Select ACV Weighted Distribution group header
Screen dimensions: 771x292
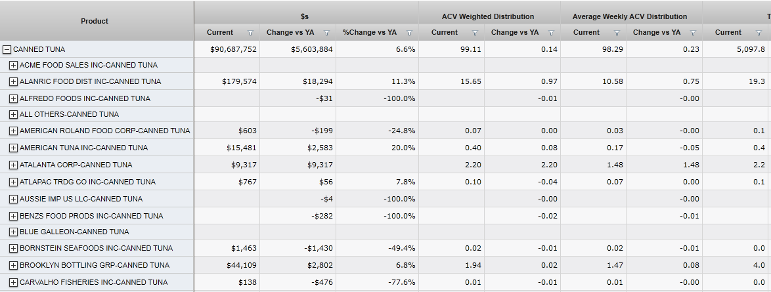(488, 16)
